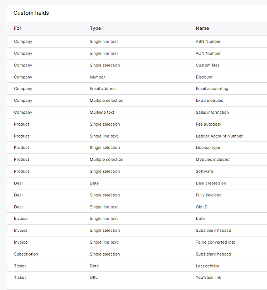The height and width of the screenshot is (290, 267).
Task: Click the To be converted into field
Action: (x=137, y=242)
